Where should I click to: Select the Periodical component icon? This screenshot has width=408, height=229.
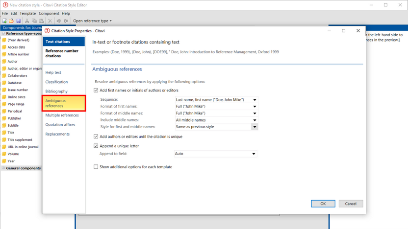click(x=4, y=111)
